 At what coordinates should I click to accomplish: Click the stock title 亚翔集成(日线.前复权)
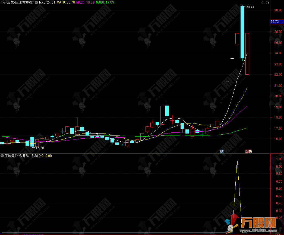coord(17,2)
